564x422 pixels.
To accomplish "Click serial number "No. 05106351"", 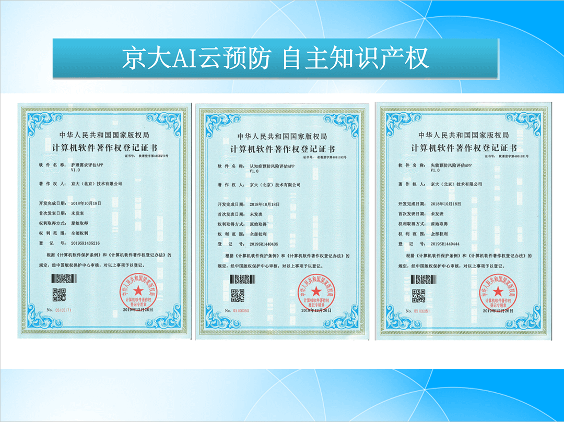I will (418, 311).
